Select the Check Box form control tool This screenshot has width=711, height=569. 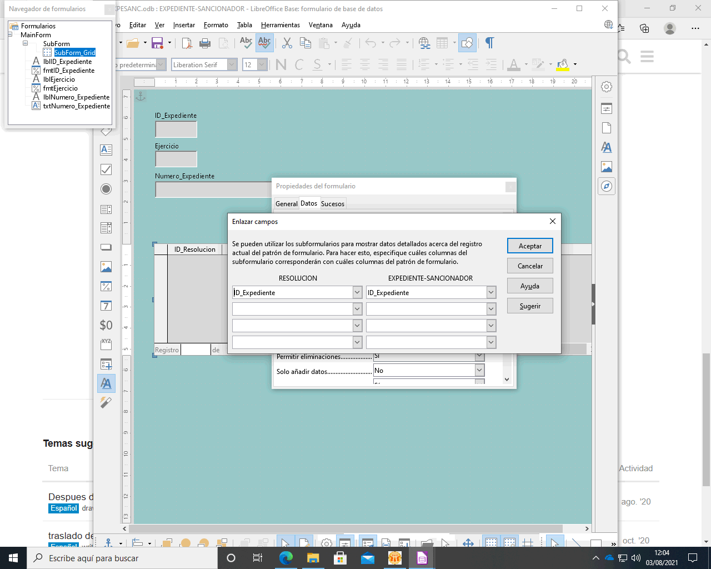(106, 169)
